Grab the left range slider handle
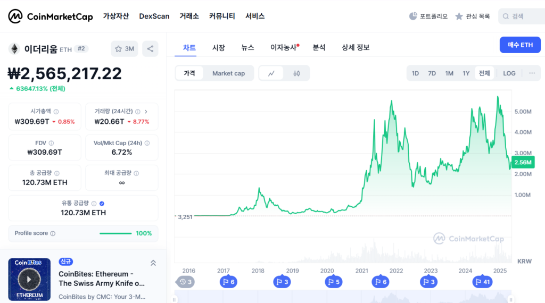Viewport: 545px width, 303px height. click(x=175, y=299)
